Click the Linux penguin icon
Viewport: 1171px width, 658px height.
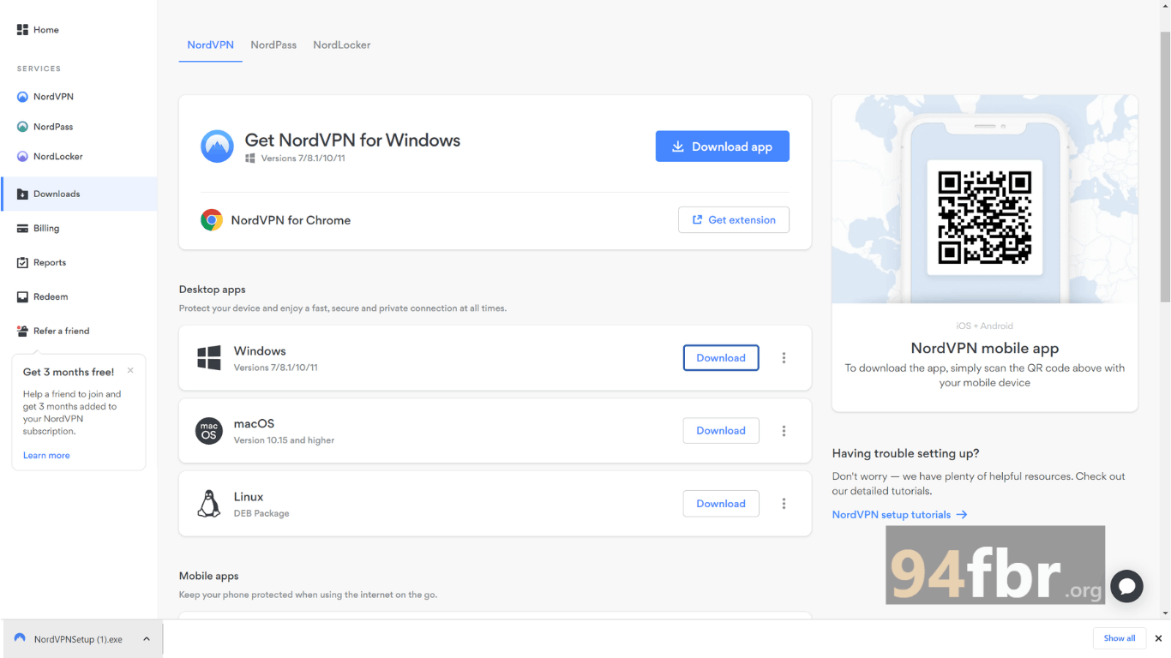pyautogui.click(x=209, y=504)
